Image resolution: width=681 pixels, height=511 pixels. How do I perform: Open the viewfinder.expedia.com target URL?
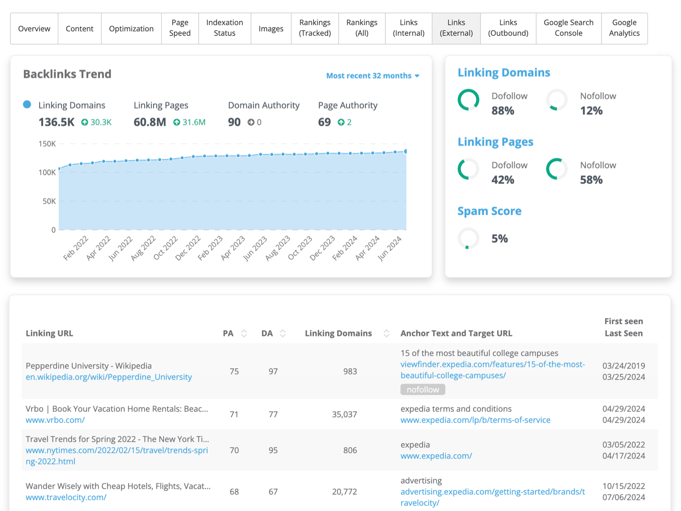493,370
